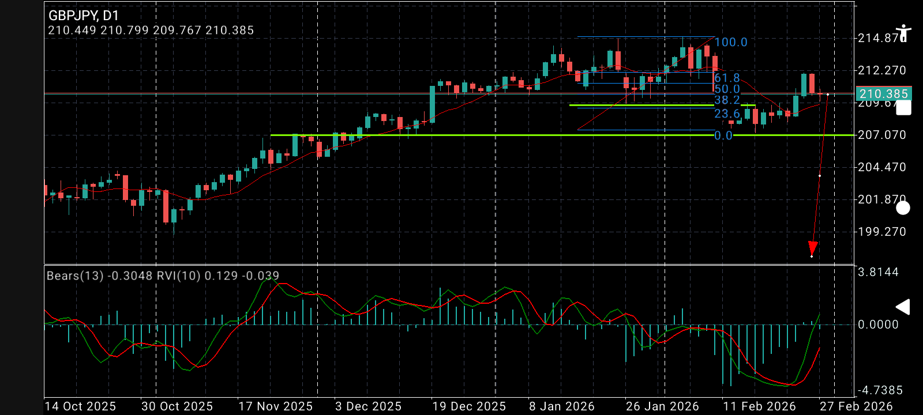923x415 pixels.
Task: Select the OHLC values line under the title
Action: pyautogui.click(x=151, y=31)
